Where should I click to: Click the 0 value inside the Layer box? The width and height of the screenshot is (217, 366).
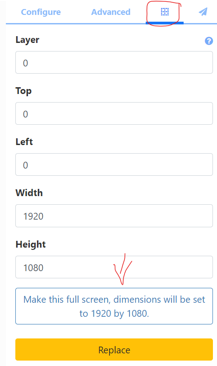point(25,63)
